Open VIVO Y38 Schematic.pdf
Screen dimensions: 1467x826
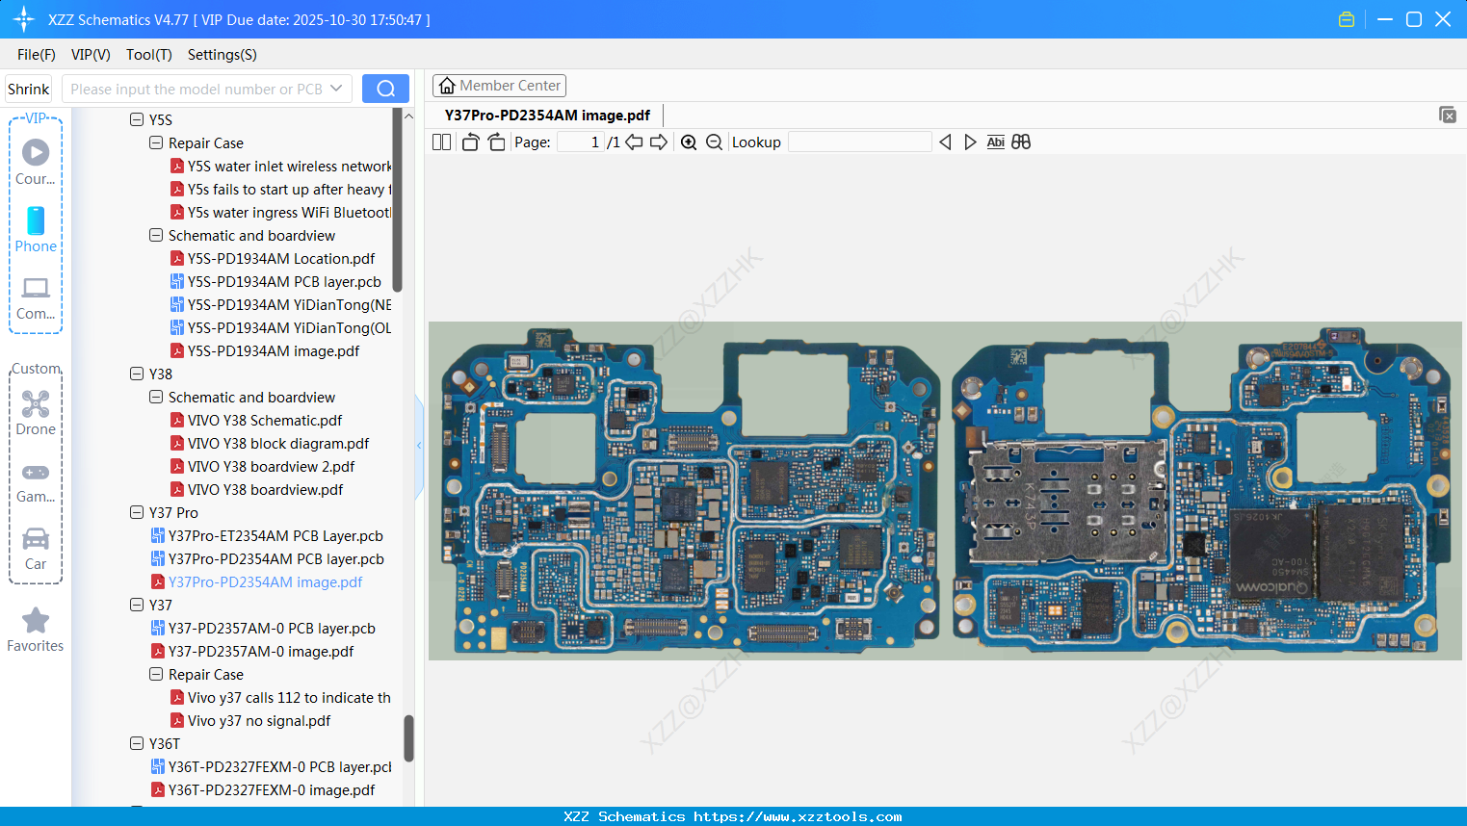256,420
